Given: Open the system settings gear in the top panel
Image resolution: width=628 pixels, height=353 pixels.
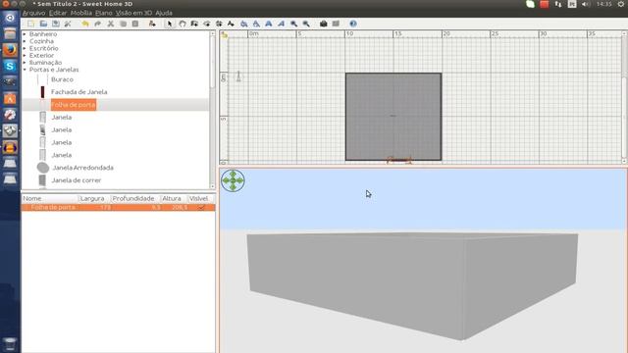Looking at the screenshot, I should coord(621,4).
